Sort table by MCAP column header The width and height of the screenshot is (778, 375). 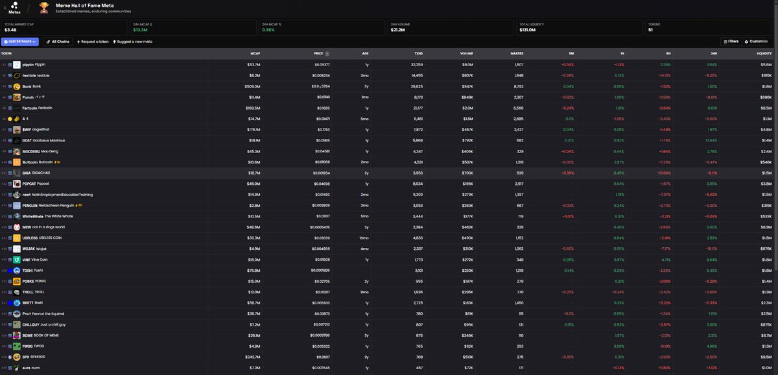[x=255, y=54]
